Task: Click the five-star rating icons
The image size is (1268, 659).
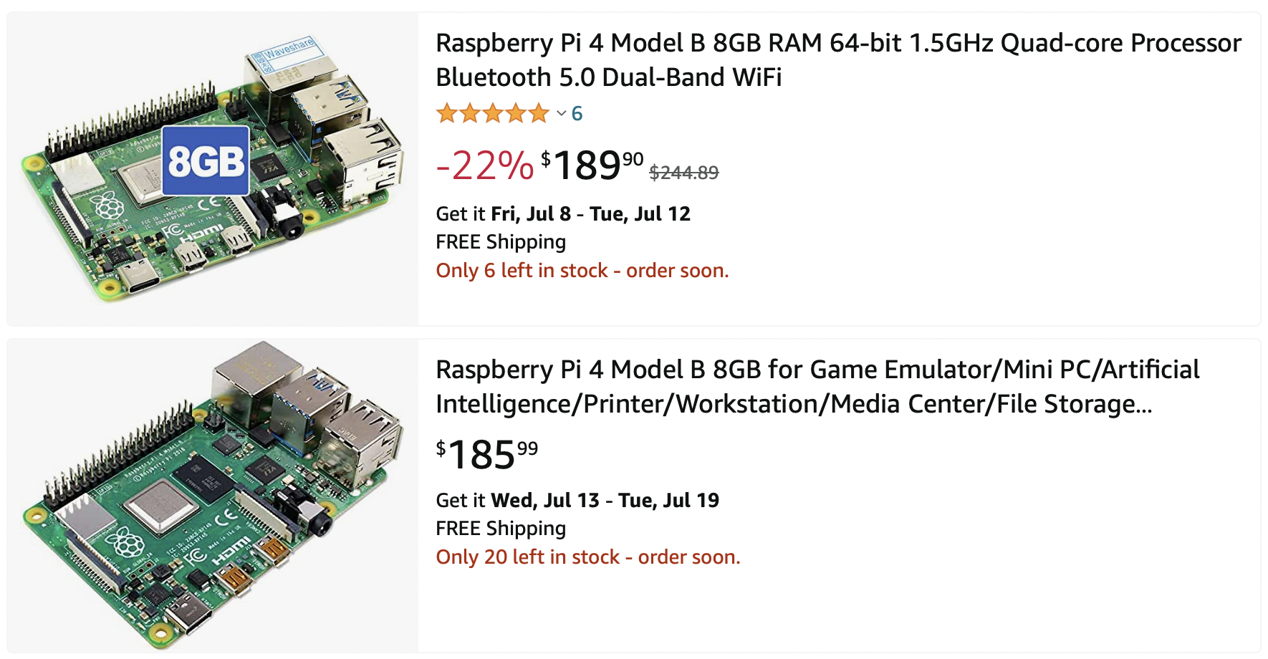Action: (493, 113)
